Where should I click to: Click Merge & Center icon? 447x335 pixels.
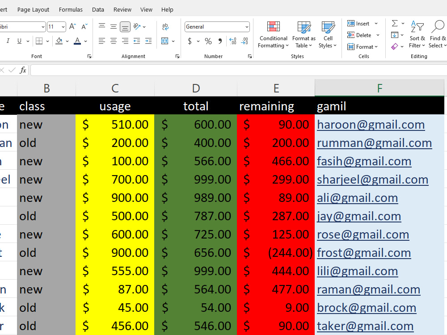point(165,41)
